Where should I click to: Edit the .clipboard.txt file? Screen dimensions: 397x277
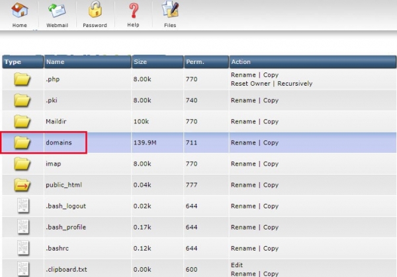(236, 265)
